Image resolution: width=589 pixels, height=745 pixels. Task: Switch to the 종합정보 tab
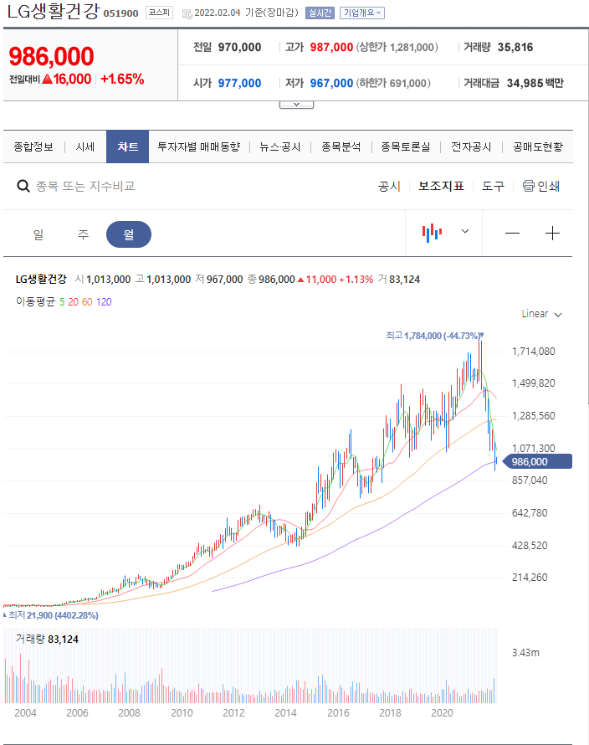click(33, 146)
